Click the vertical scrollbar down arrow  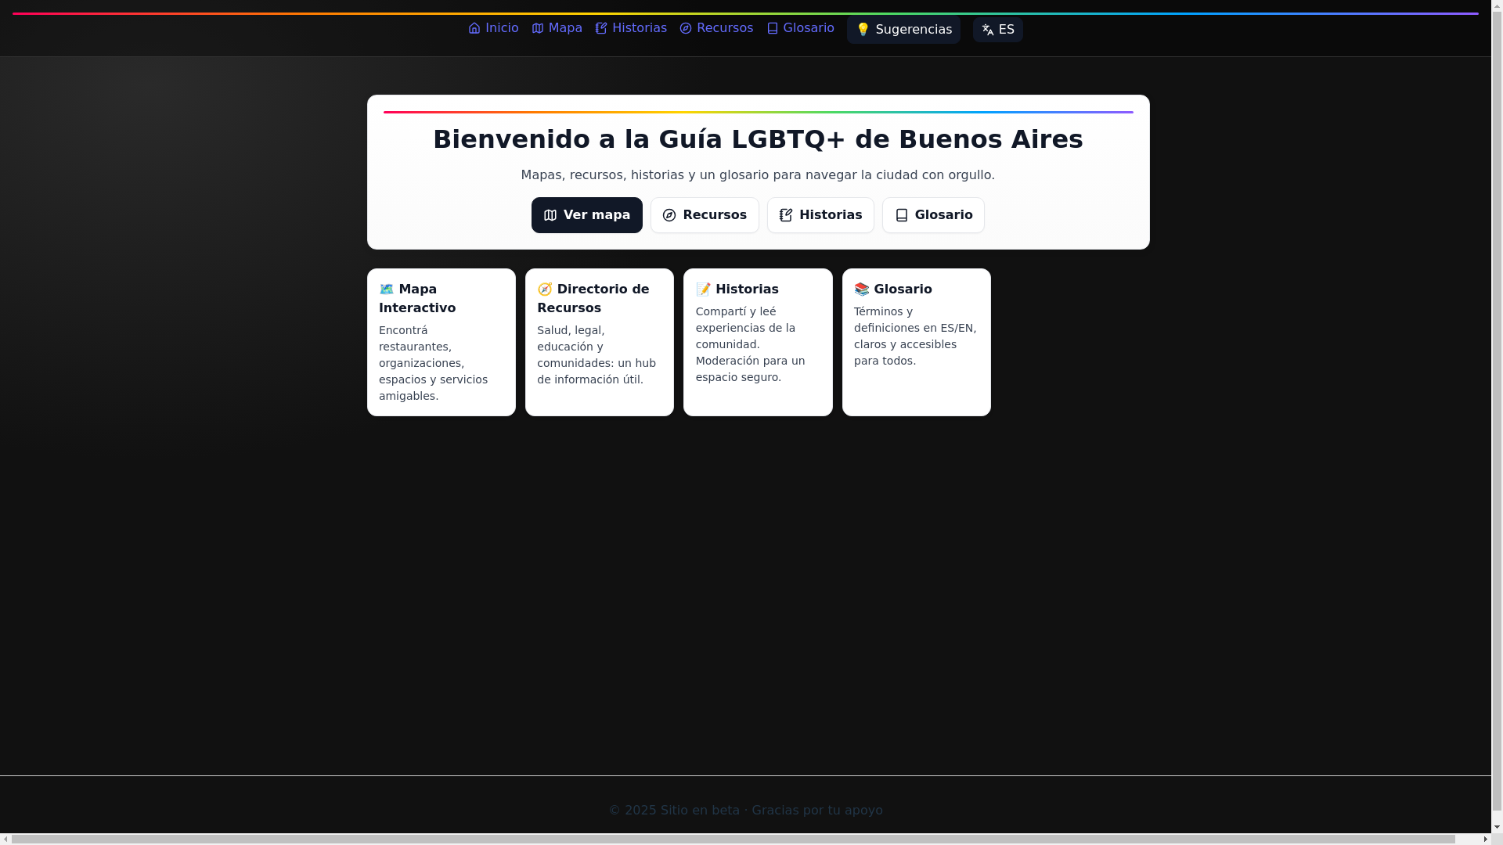[x=1497, y=827]
